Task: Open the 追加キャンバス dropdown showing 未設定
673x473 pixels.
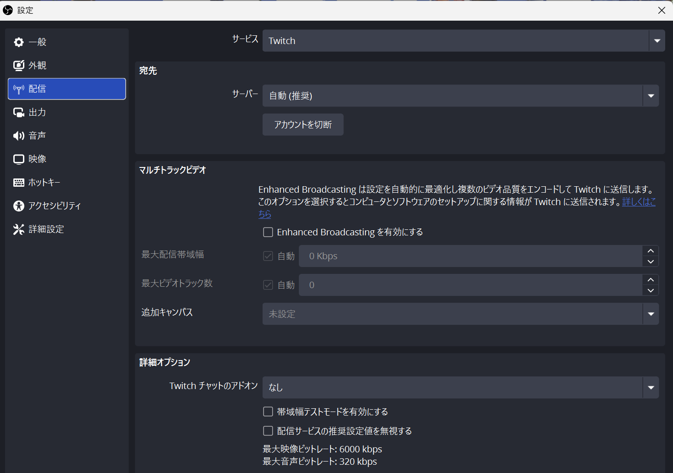Action: pos(460,314)
